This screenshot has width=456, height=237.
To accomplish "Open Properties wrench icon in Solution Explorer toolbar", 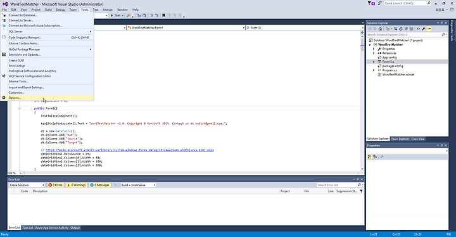I will [424, 29].
